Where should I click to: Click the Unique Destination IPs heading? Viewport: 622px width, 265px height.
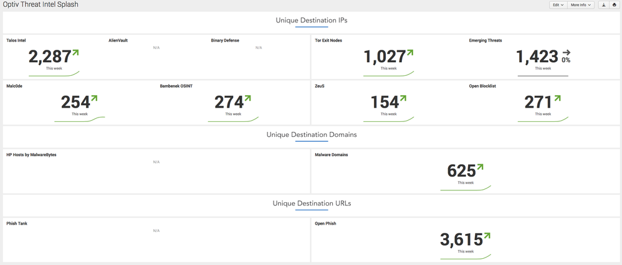tap(312, 20)
